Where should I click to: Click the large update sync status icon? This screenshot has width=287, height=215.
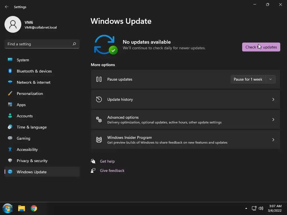(106, 45)
